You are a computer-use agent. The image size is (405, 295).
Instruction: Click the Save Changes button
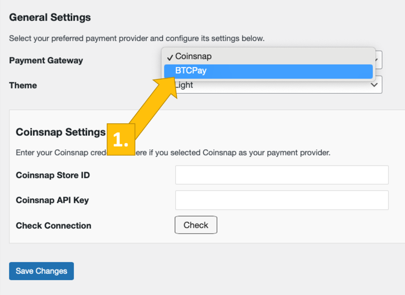(x=41, y=271)
